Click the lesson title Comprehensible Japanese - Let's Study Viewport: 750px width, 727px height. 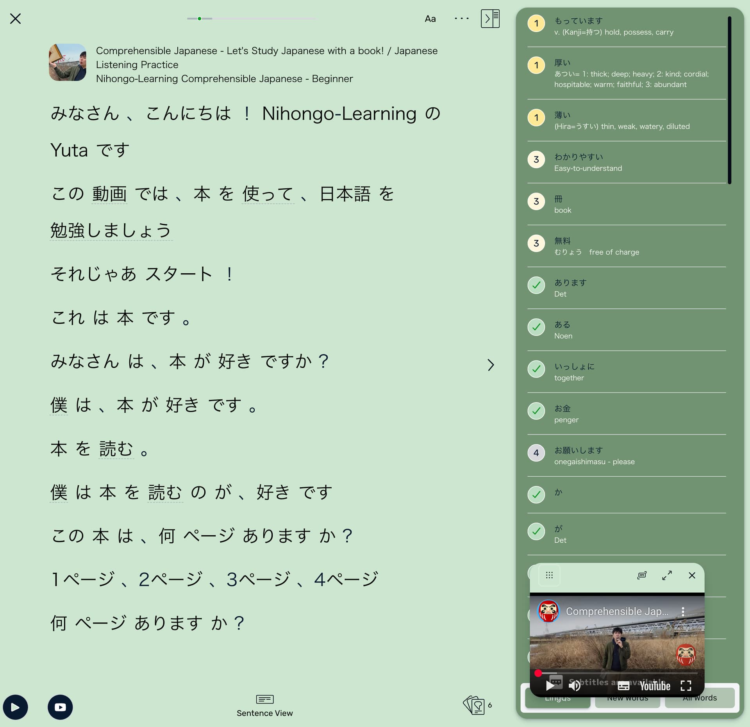pos(267,57)
